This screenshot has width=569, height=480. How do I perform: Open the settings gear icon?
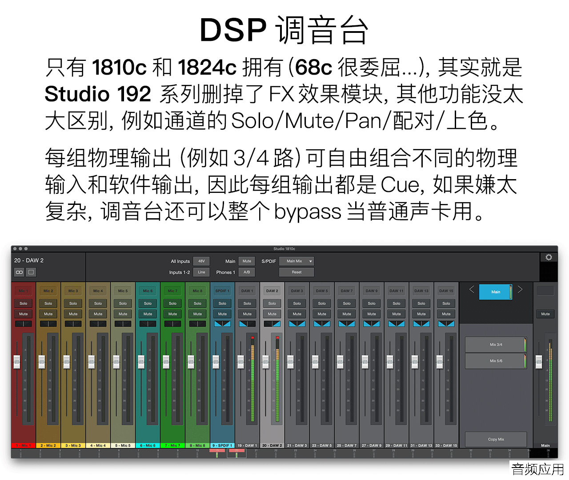549,257
